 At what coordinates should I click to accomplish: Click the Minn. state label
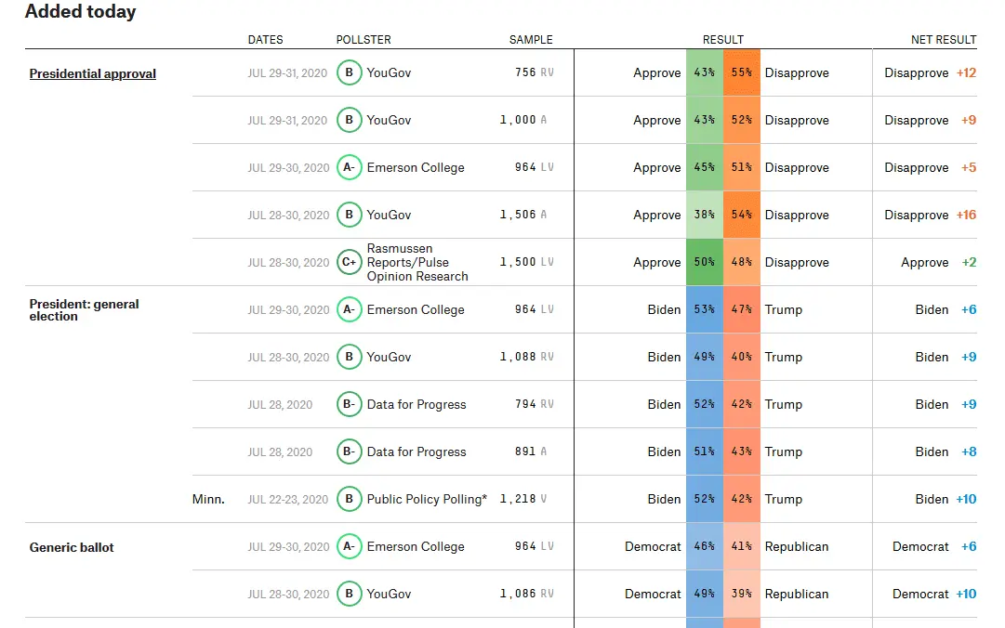(x=208, y=500)
